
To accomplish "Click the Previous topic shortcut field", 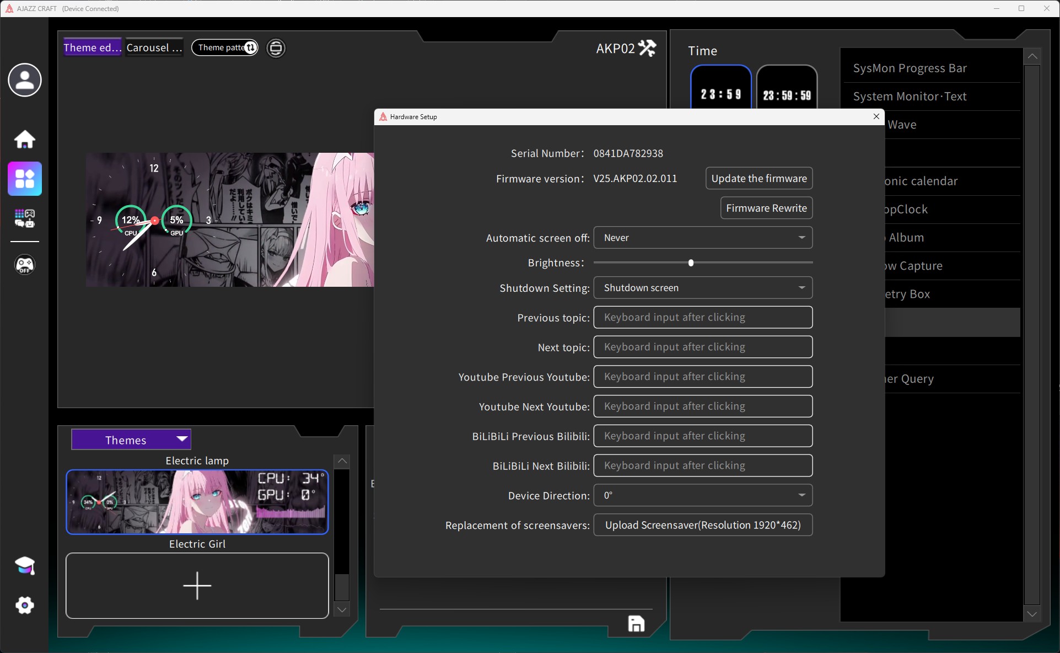I will [703, 318].
